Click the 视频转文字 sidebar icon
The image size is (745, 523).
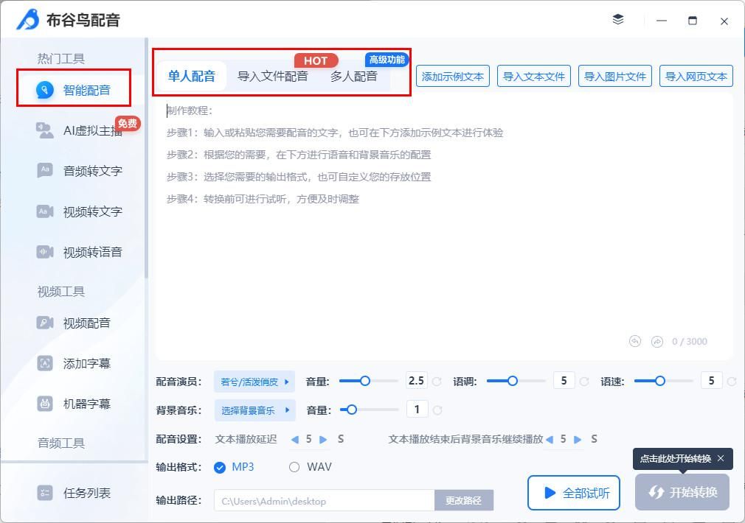(x=45, y=211)
